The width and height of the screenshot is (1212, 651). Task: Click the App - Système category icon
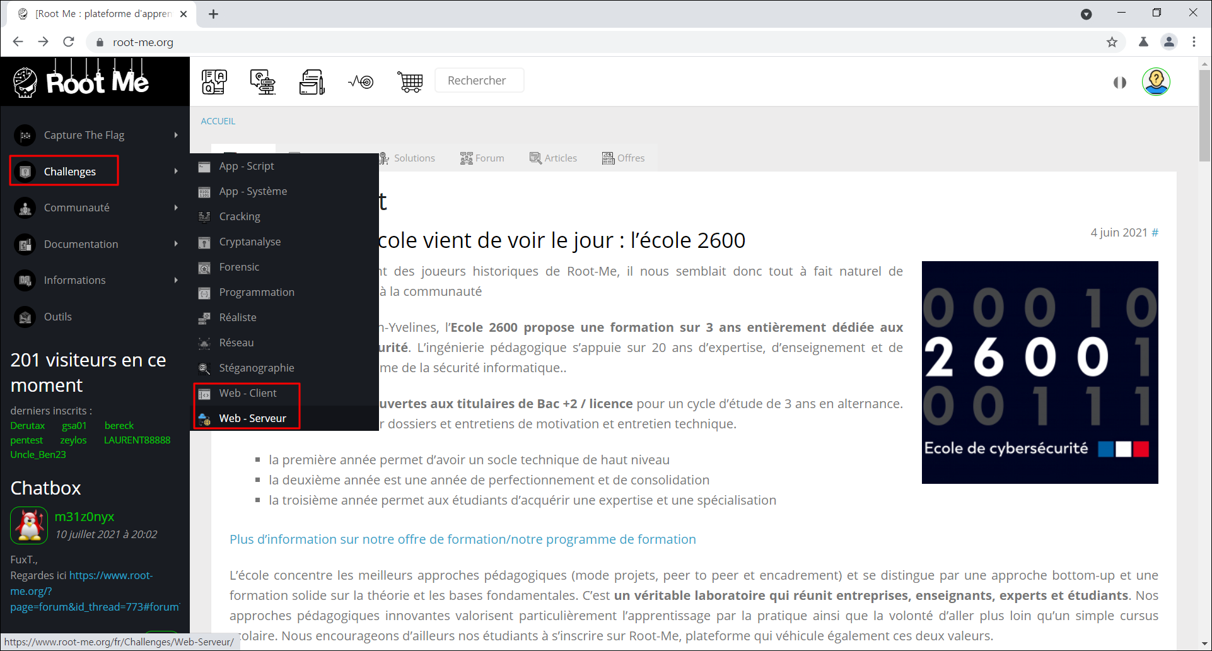point(204,192)
